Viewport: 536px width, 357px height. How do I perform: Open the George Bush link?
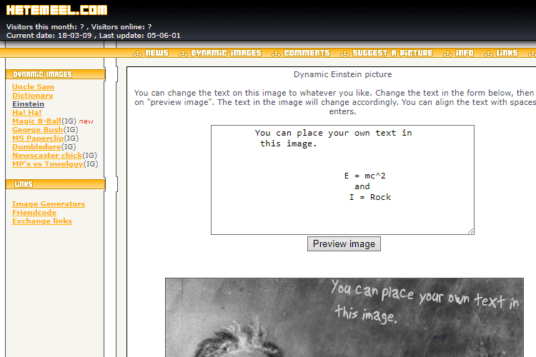tap(38, 129)
